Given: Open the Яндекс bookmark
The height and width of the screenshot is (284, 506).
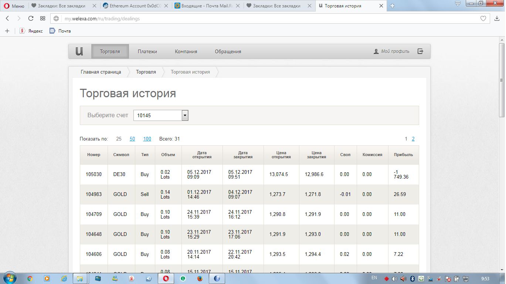Looking at the screenshot, I should point(31,31).
